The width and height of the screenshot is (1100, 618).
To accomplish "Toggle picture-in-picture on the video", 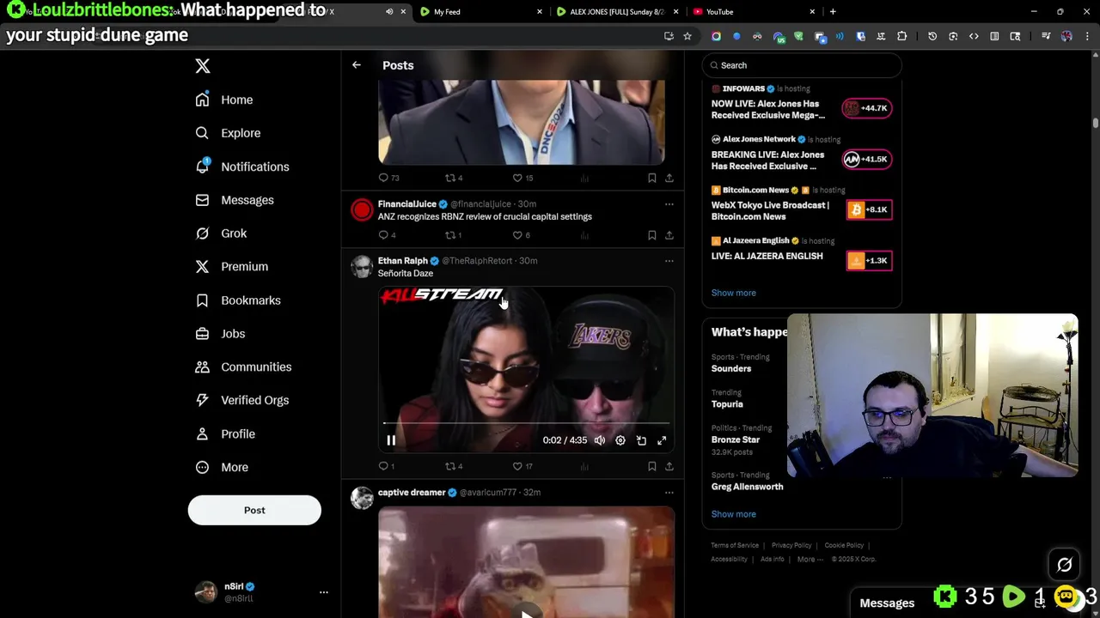I will (641, 440).
